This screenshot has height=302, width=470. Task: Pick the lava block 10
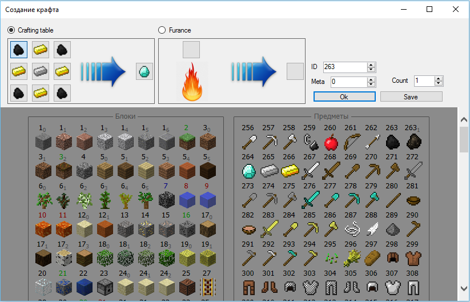pos(43,229)
